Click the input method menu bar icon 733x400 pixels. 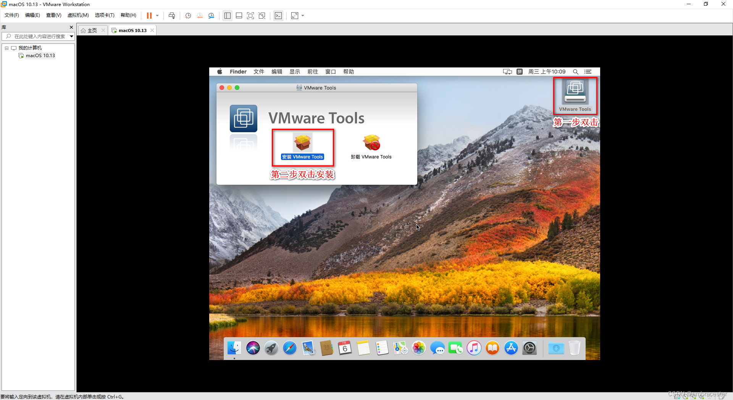click(520, 72)
